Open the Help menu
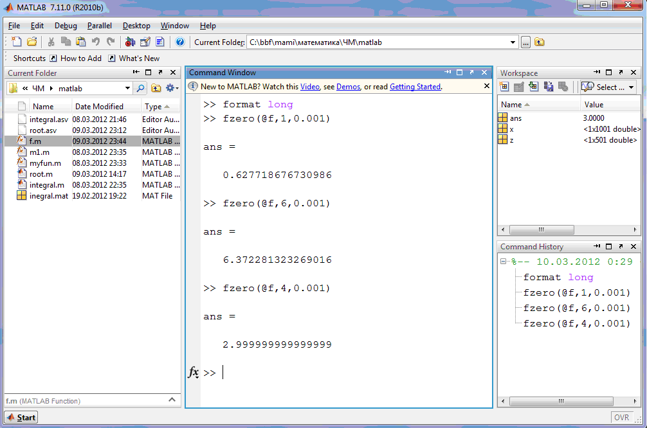 (208, 26)
